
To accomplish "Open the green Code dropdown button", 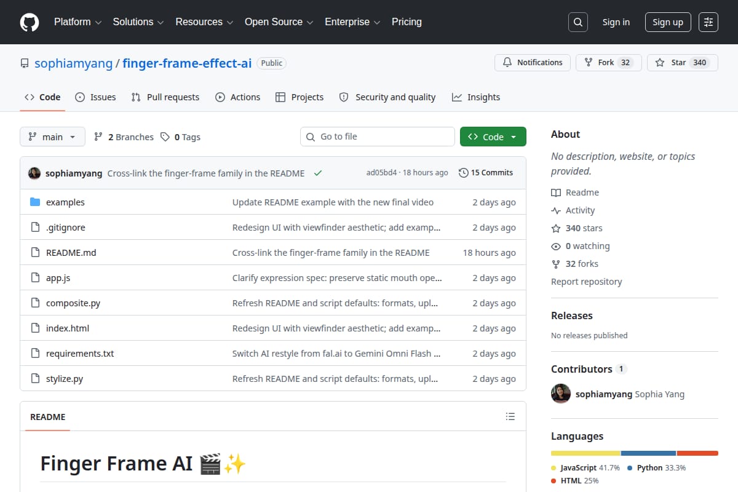I will pos(493,137).
